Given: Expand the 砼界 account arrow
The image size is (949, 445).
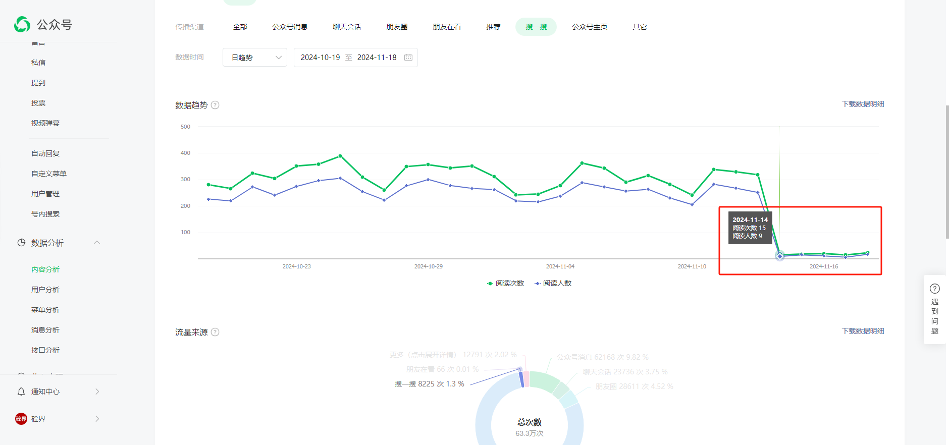Looking at the screenshot, I should tap(97, 419).
